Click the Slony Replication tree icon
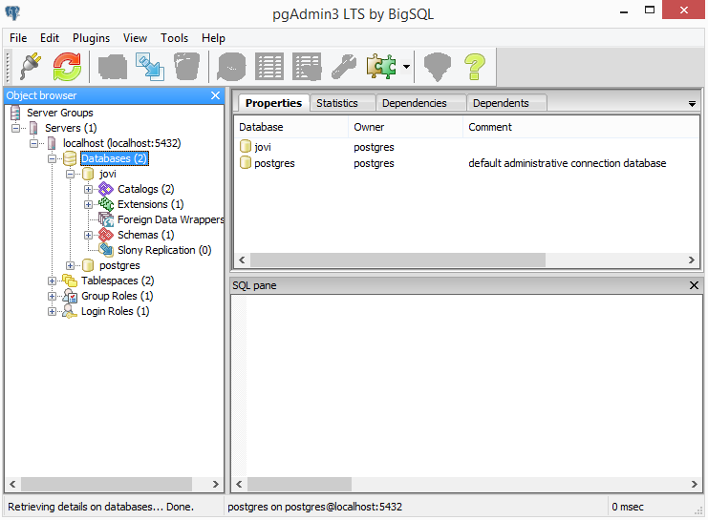The height and width of the screenshot is (520, 708). pyautogui.click(x=105, y=250)
